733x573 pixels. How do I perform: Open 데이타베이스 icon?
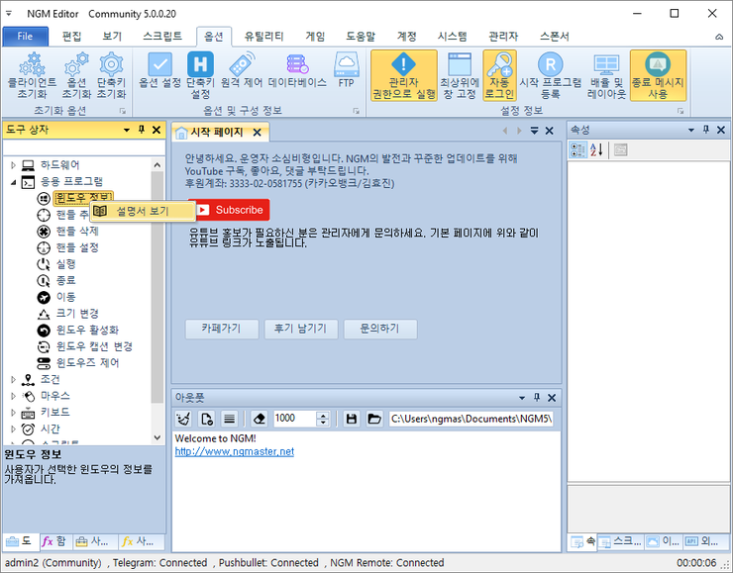(297, 70)
